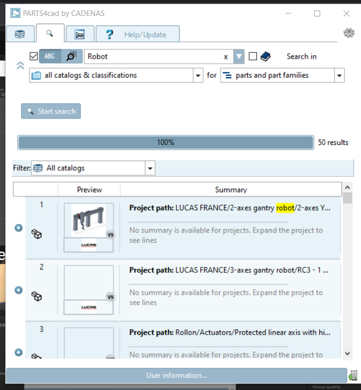Open the Help/Update tab
This screenshot has height=390, width=361.
137,34
